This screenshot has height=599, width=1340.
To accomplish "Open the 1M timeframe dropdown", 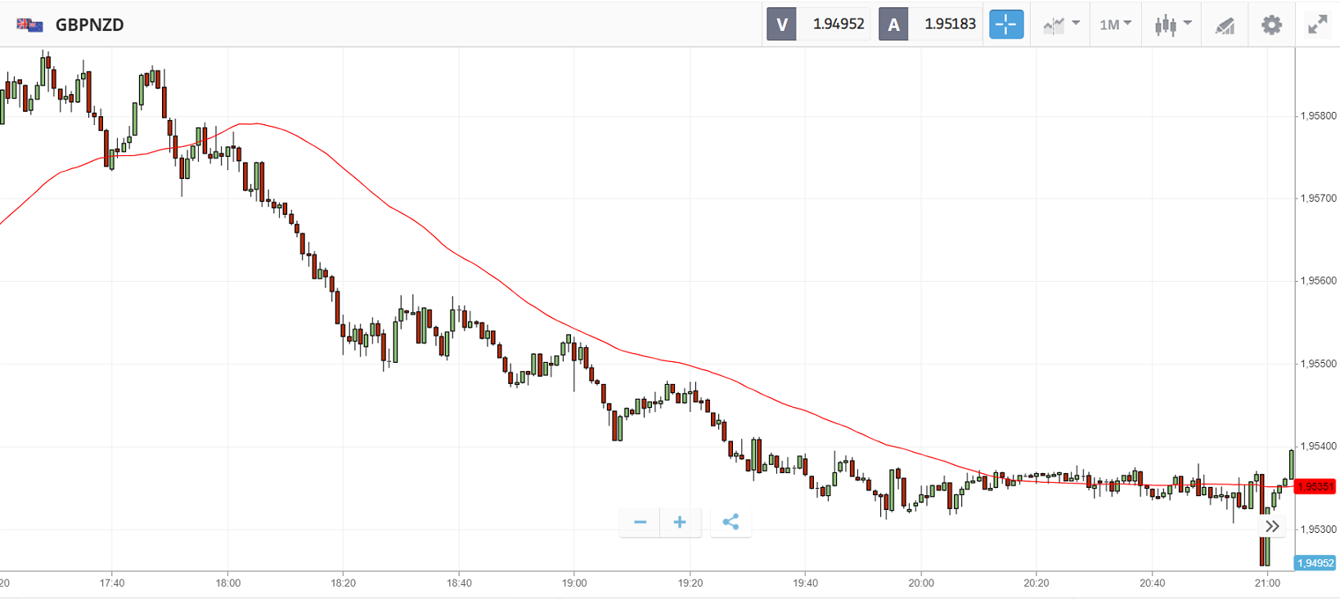I will 1115,25.
